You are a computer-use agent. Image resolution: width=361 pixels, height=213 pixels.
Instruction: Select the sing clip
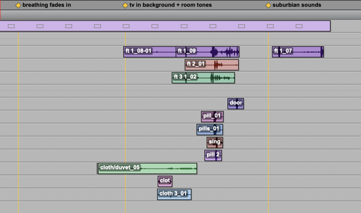(x=215, y=142)
